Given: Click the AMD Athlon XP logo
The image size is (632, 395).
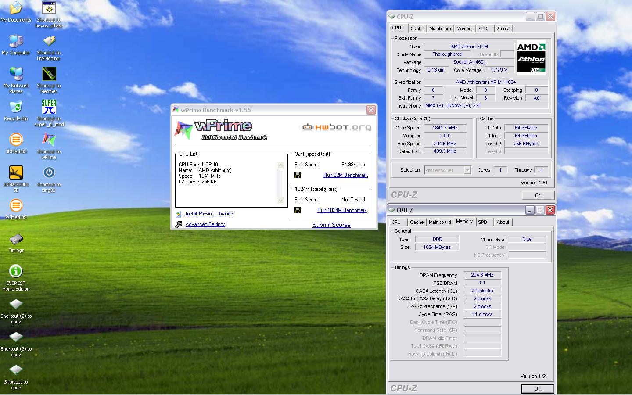Looking at the screenshot, I should click(531, 57).
